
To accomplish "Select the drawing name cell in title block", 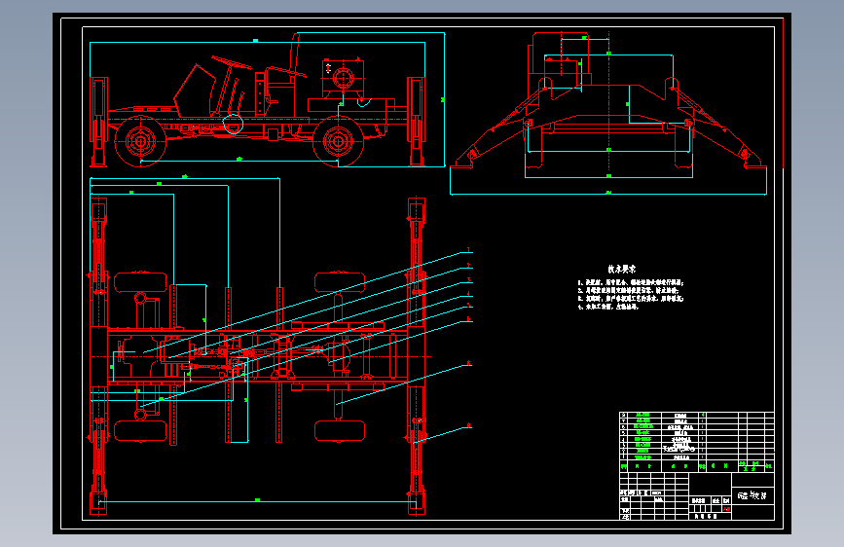I will [x=752, y=495].
